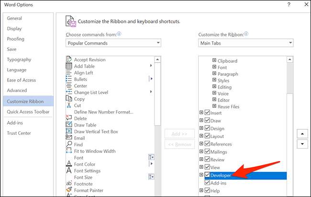Select the Find magnifier icon
Screen dimensions: 311x197
click(x=69, y=144)
